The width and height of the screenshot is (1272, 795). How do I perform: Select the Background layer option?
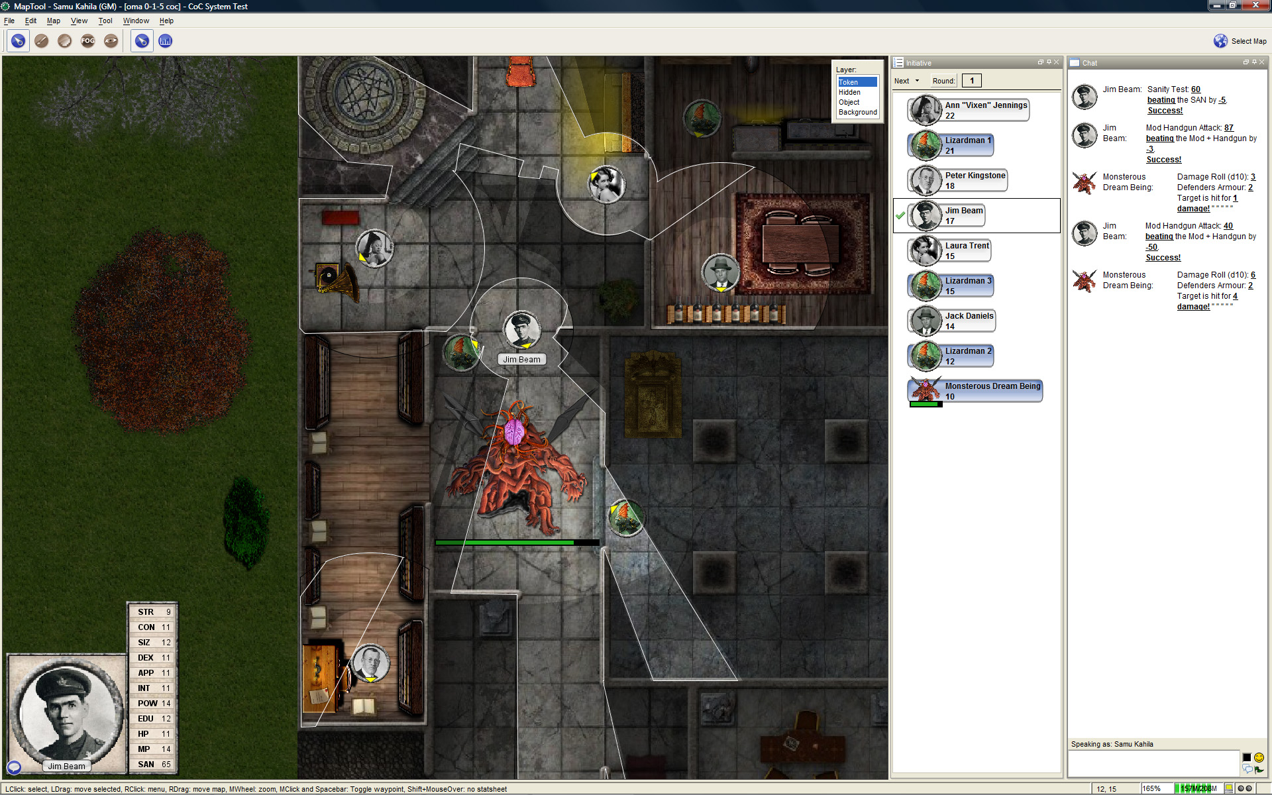click(857, 112)
